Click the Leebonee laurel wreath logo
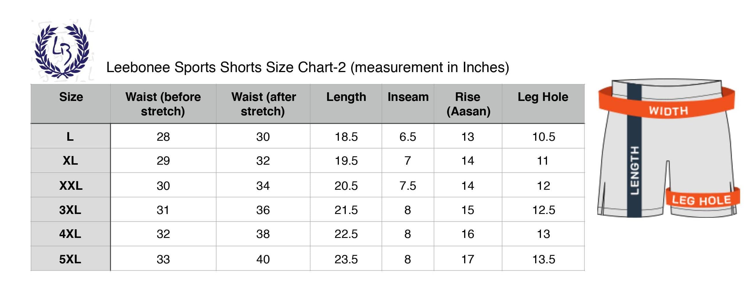 (62, 50)
